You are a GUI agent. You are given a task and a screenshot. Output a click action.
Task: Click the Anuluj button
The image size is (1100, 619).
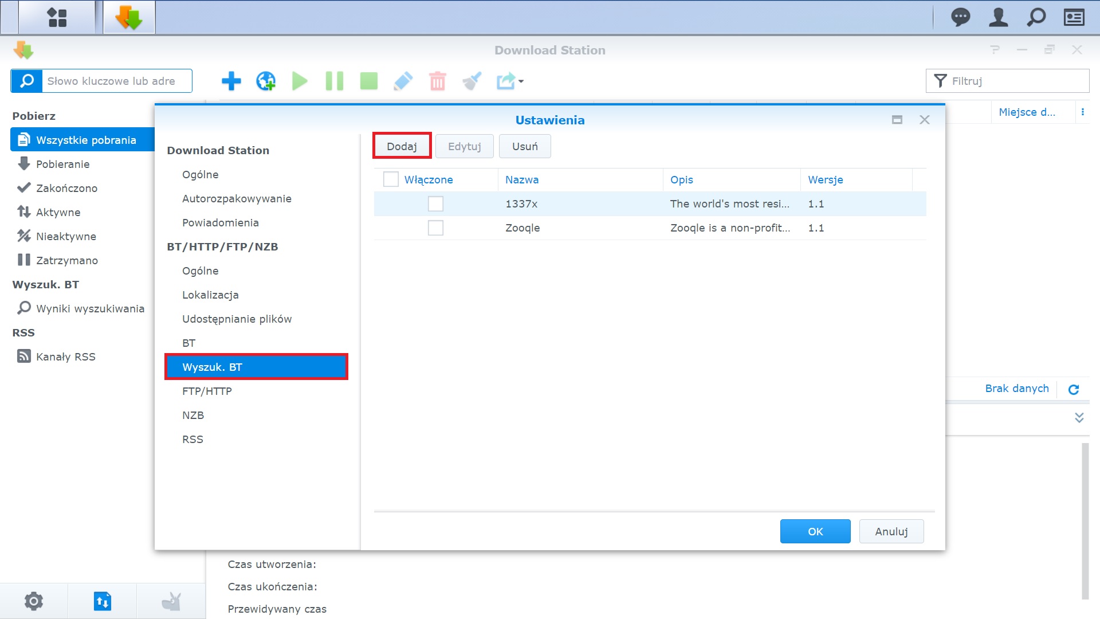[x=891, y=531]
